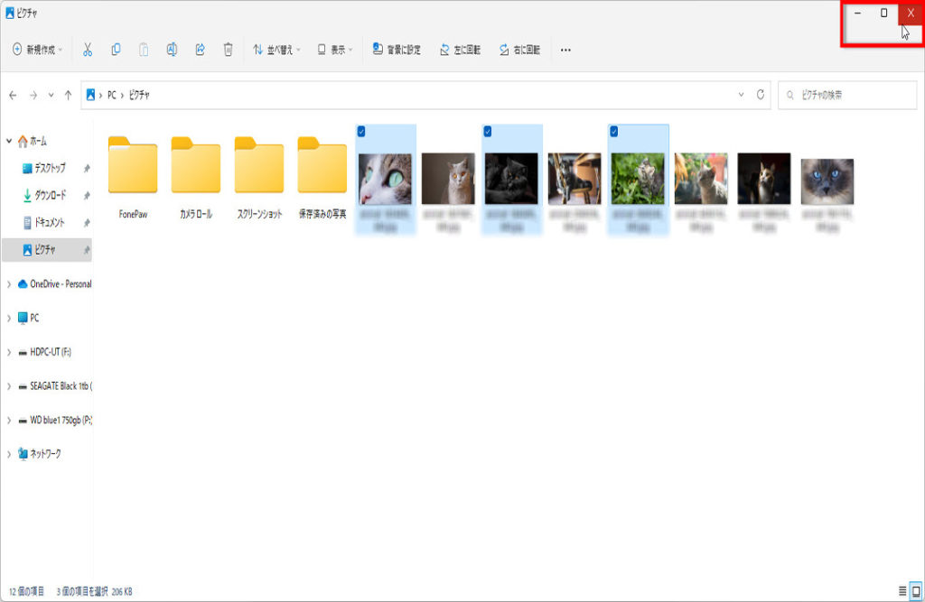
Task: Click the Refresh icon beside address bar
Action: 761,95
